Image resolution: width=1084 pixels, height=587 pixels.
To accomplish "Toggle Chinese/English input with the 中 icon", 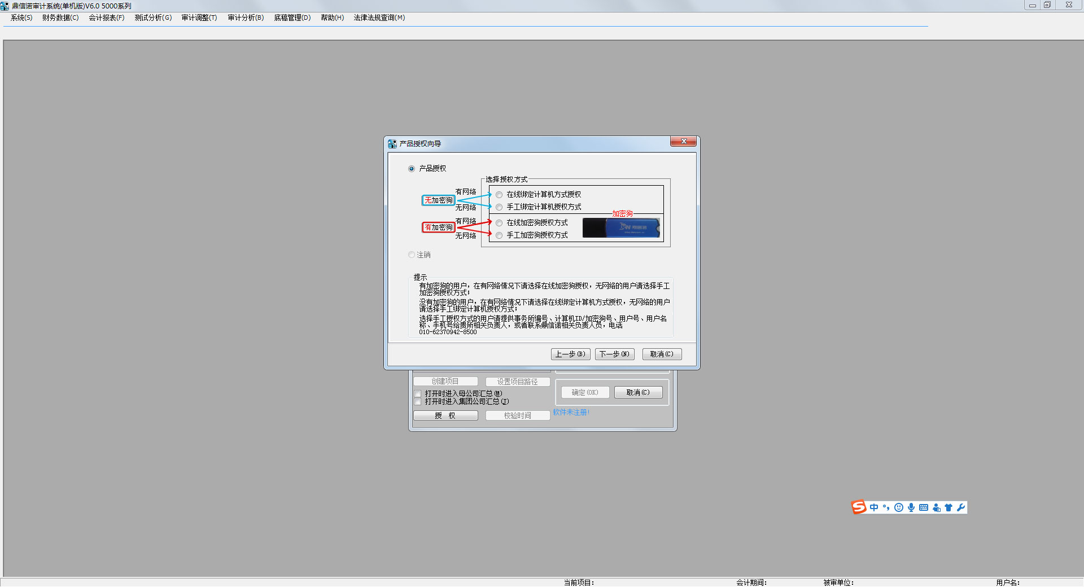I will (873, 507).
